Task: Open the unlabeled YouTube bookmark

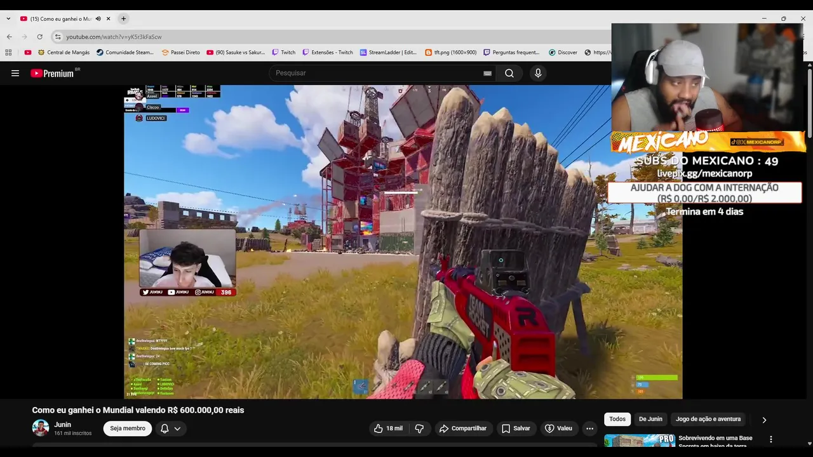Action: point(27,53)
